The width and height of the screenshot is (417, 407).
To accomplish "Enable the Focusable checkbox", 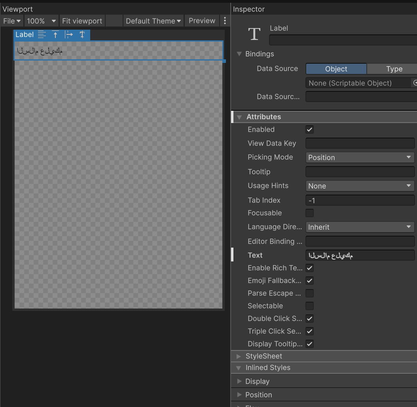I will [309, 213].
